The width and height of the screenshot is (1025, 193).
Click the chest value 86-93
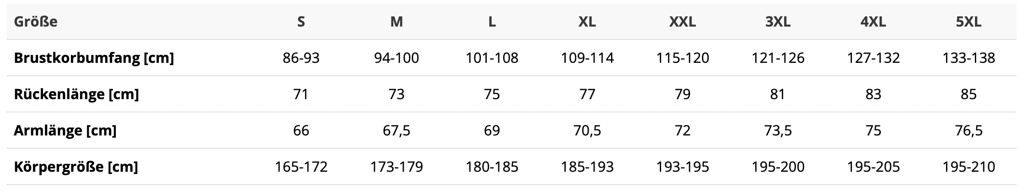(301, 58)
